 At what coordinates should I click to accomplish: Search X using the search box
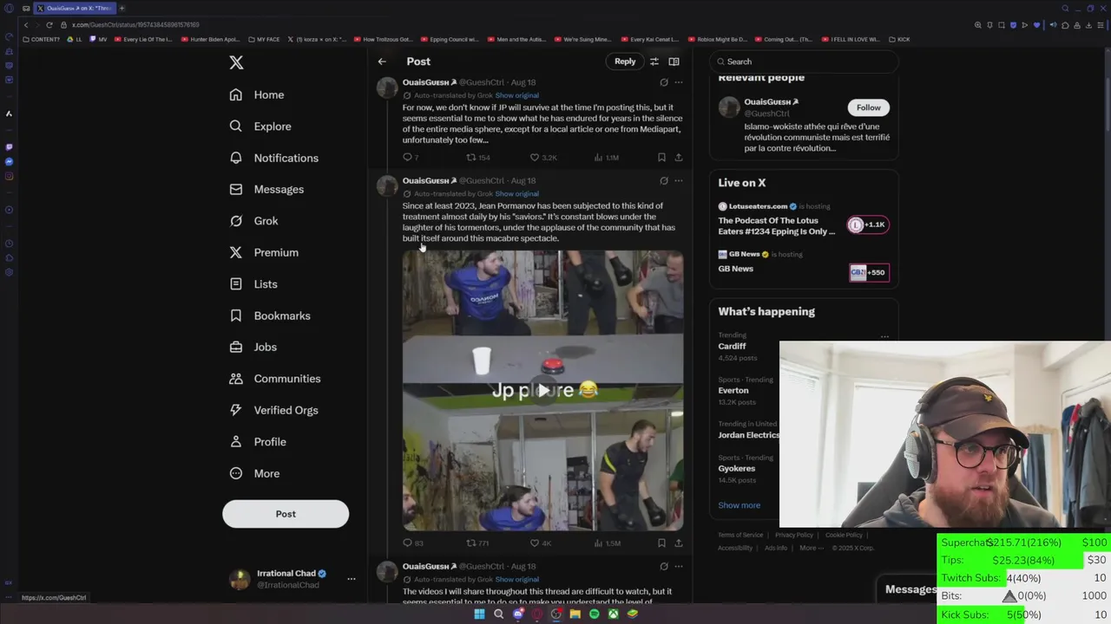[x=804, y=62]
